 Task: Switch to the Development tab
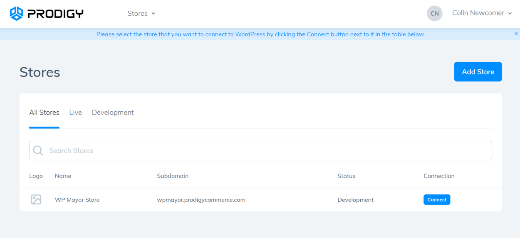click(113, 113)
